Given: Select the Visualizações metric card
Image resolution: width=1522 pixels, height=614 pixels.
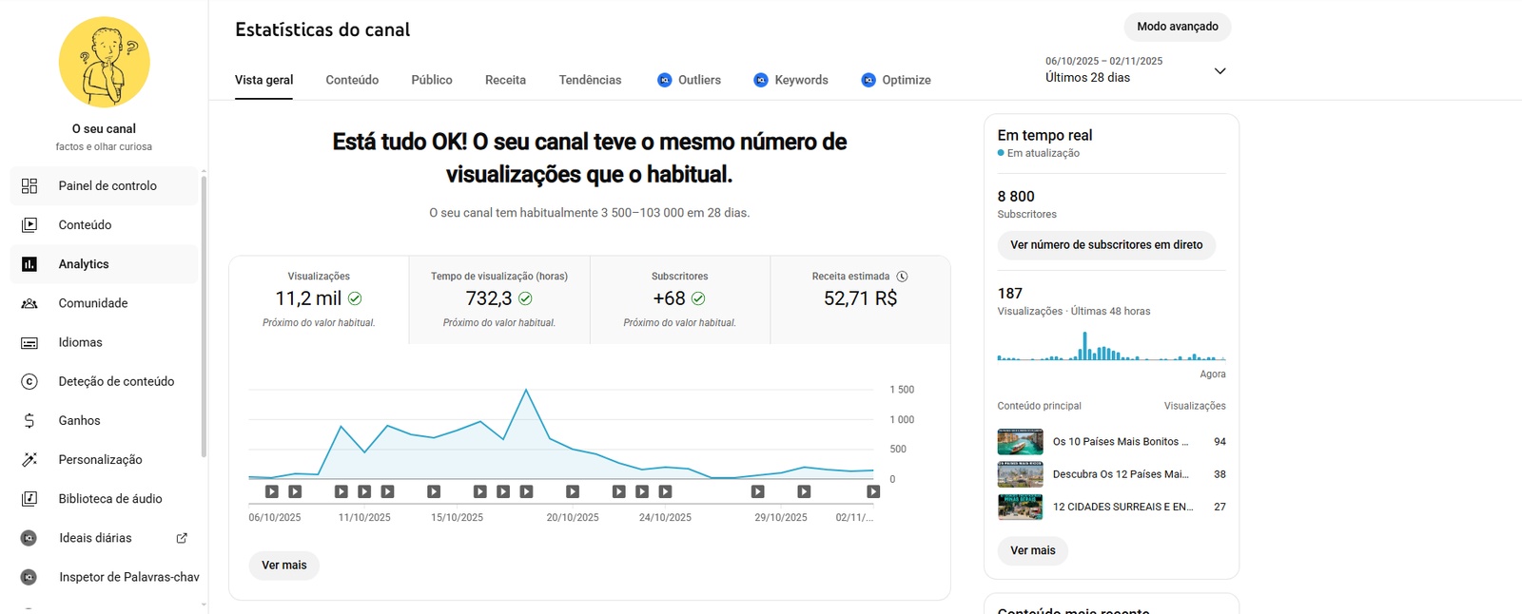Looking at the screenshot, I should tap(319, 299).
